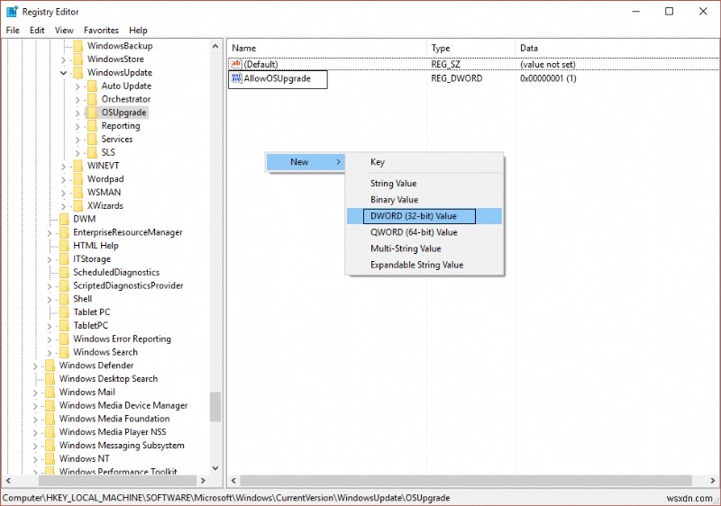Click the (Default) string value icon
The image size is (721, 506).
pyautogui.click(x=236, y=64)
